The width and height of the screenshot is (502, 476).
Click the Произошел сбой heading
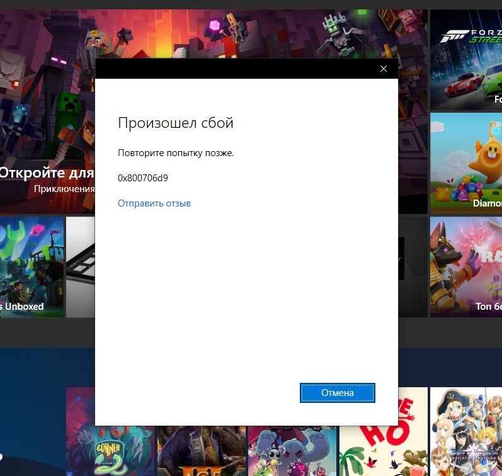click(x=176, y=123)
